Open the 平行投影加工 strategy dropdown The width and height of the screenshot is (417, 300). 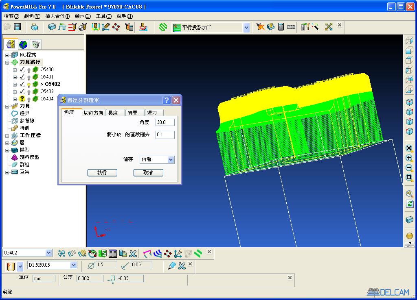(246, 27)
